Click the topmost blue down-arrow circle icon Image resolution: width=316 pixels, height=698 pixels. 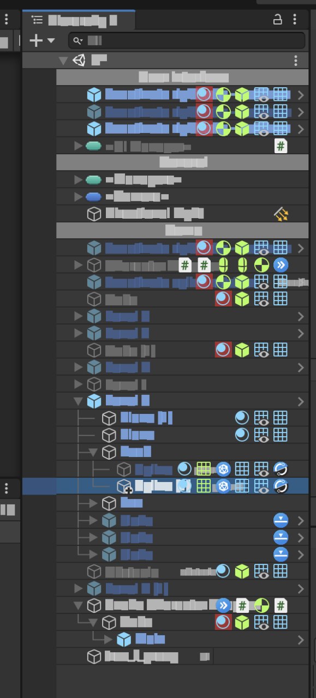pyautogui.click(x=281, y=520)
